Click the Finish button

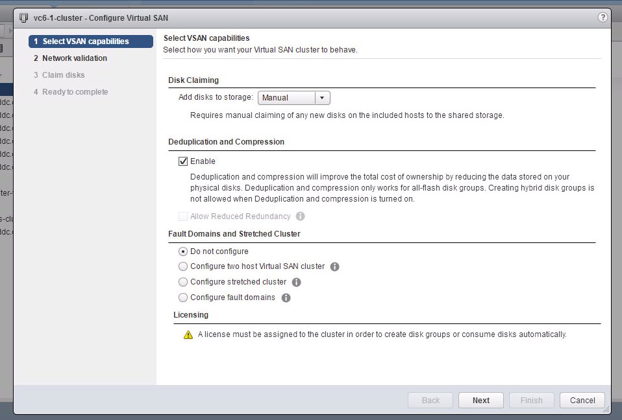tap(531, 400)
